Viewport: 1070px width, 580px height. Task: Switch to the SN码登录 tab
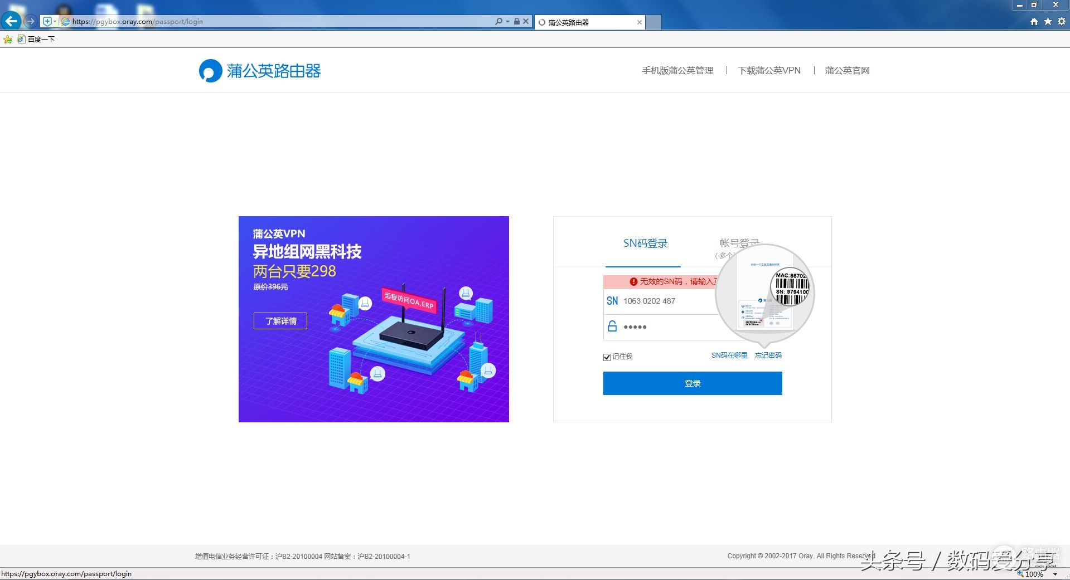click(x=645, y=243)
